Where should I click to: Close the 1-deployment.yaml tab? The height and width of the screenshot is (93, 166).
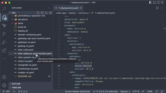81,8
